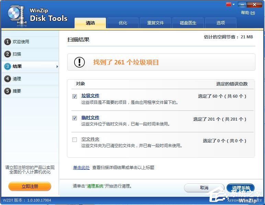The width and height of the screenshot is (265, 205).
Task: Minimize the WinZip Disk Tools window
Action: tap(242, 4)
